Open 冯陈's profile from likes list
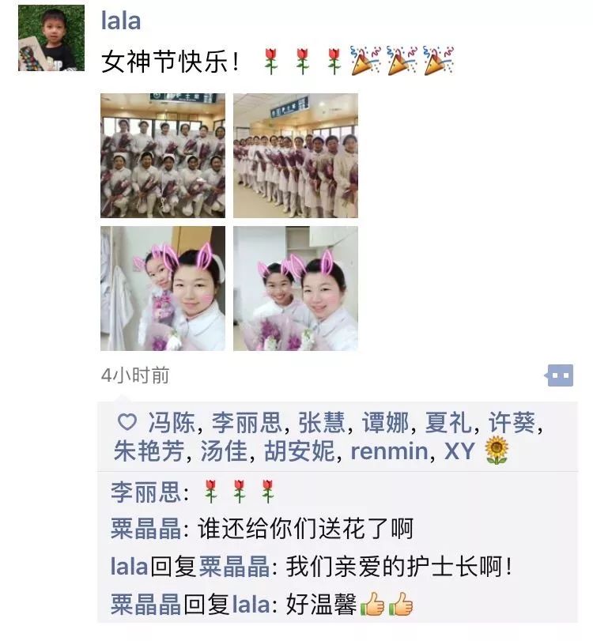The width and height of the screenshot is (593, 641). (172, 422)
